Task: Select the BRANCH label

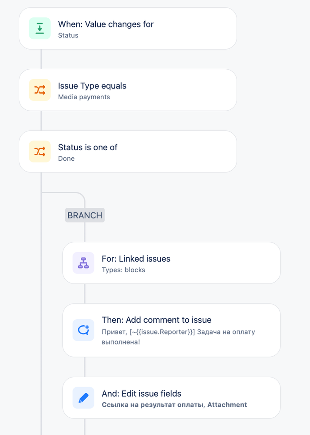Action: pyautogui.click(x=85, y=215)
